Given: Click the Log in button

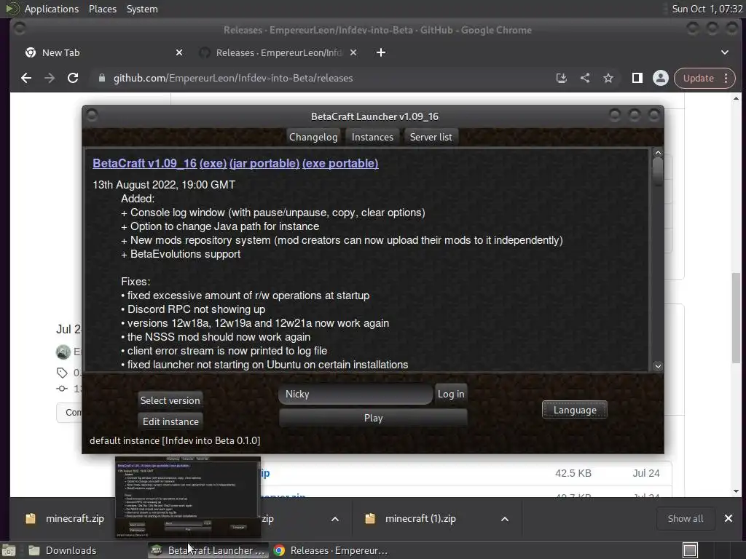Looking at the screenshot, I should click(450, 394).
